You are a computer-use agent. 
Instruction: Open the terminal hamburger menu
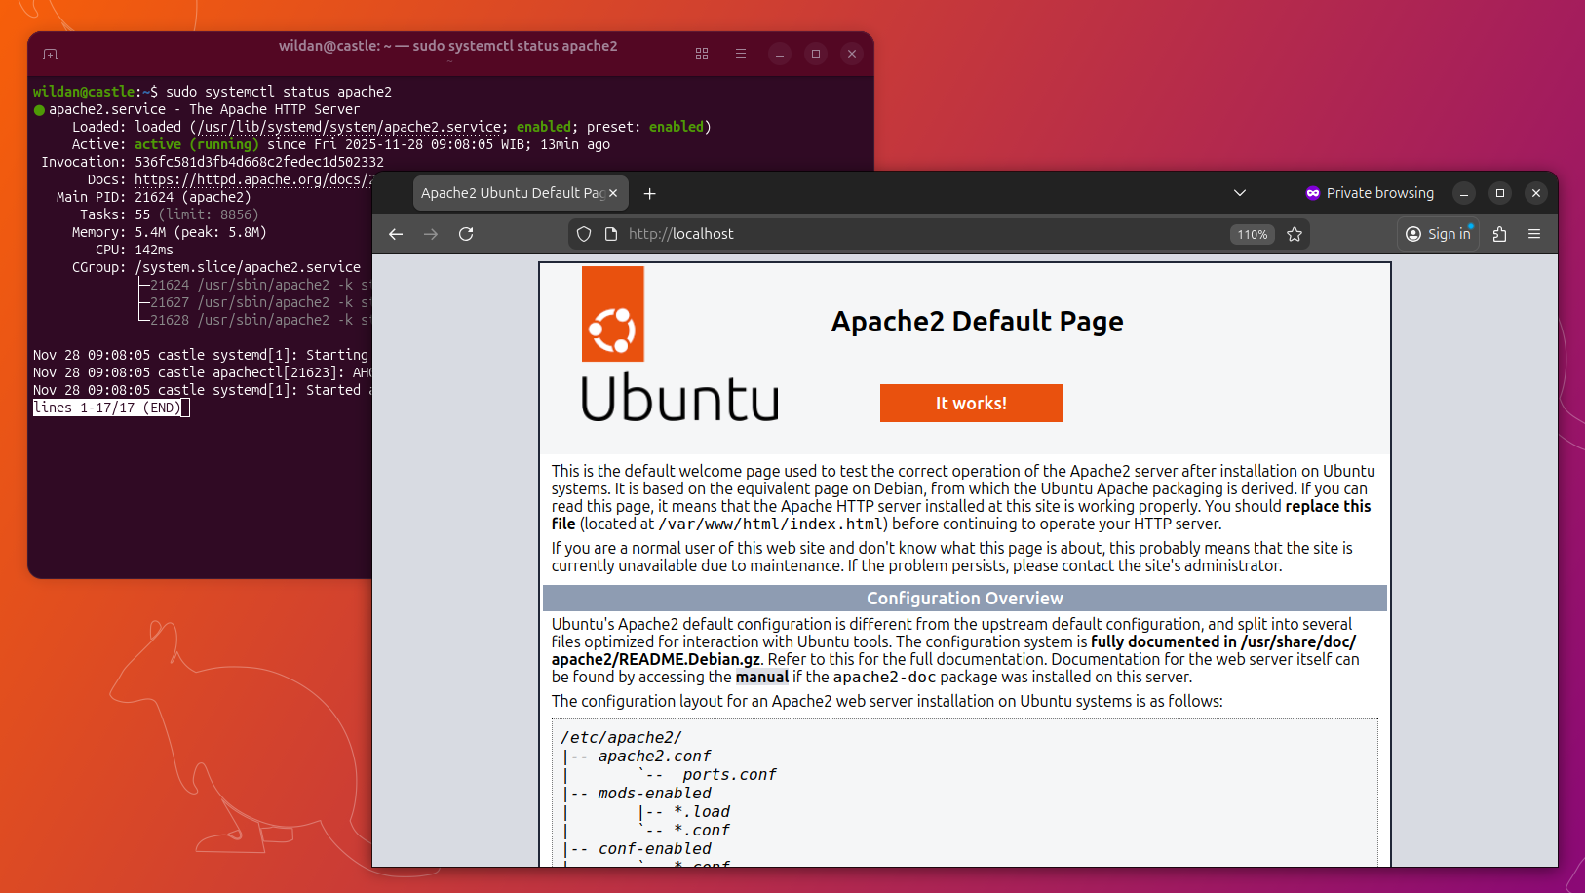point(741,54)
